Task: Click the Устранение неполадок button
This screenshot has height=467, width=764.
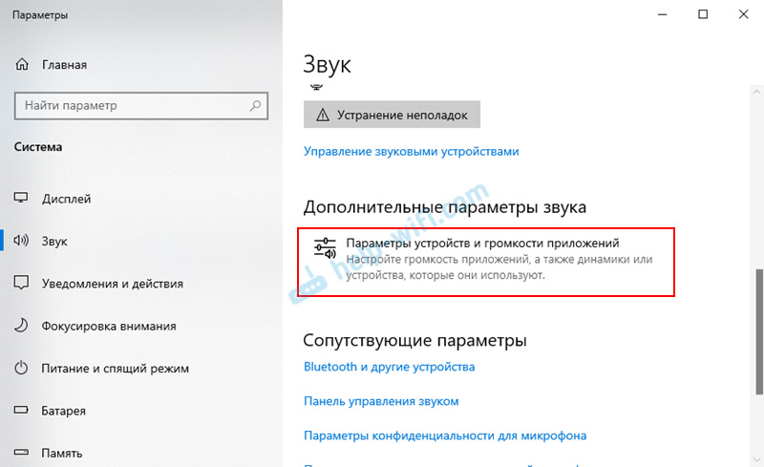Action: 392,115
